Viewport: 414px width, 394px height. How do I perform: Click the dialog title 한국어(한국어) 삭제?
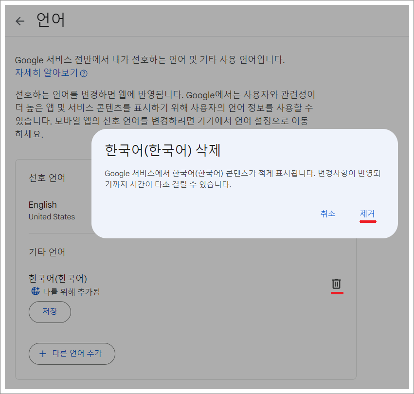(162, 150)
